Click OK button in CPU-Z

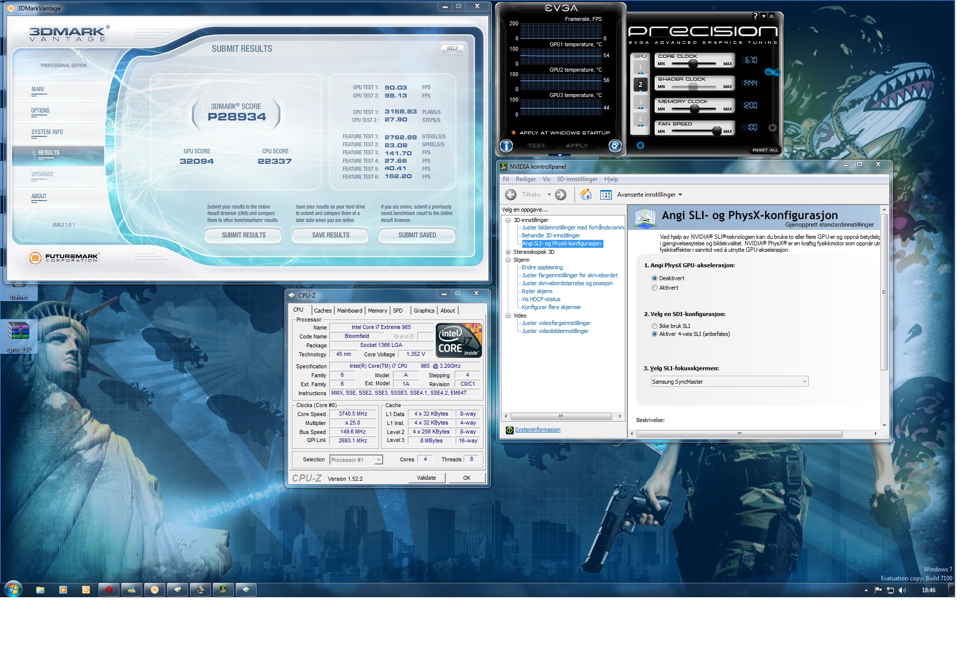[x=467, y=478]
